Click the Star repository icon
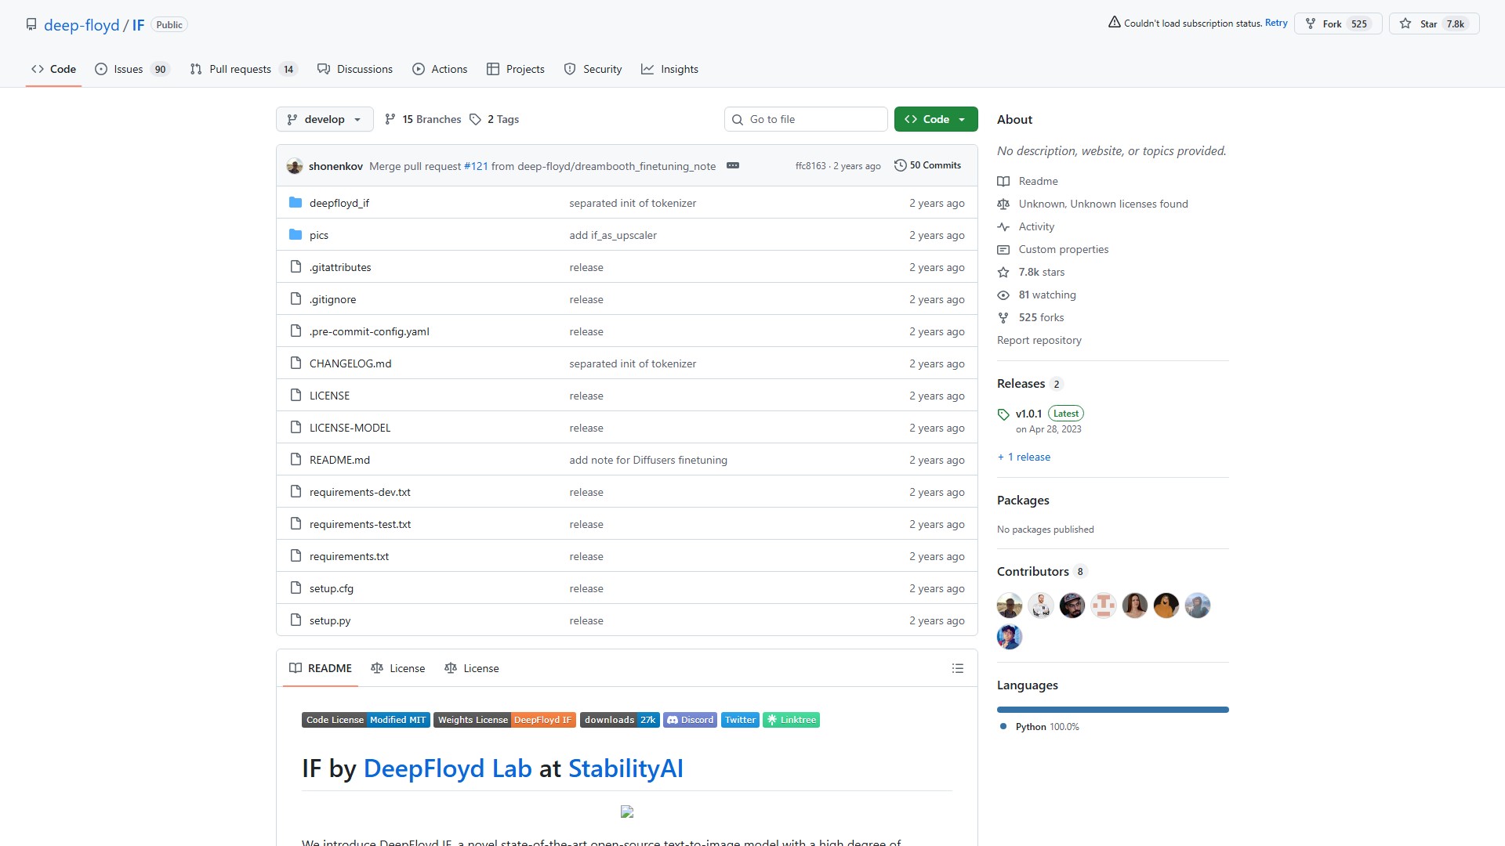Screen dimensions: 1505x846 [1405, 23]
